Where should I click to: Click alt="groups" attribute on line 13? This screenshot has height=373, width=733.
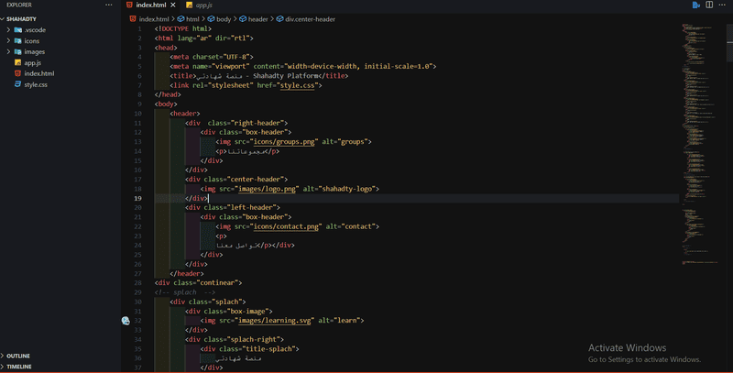(x=345, y=142)
